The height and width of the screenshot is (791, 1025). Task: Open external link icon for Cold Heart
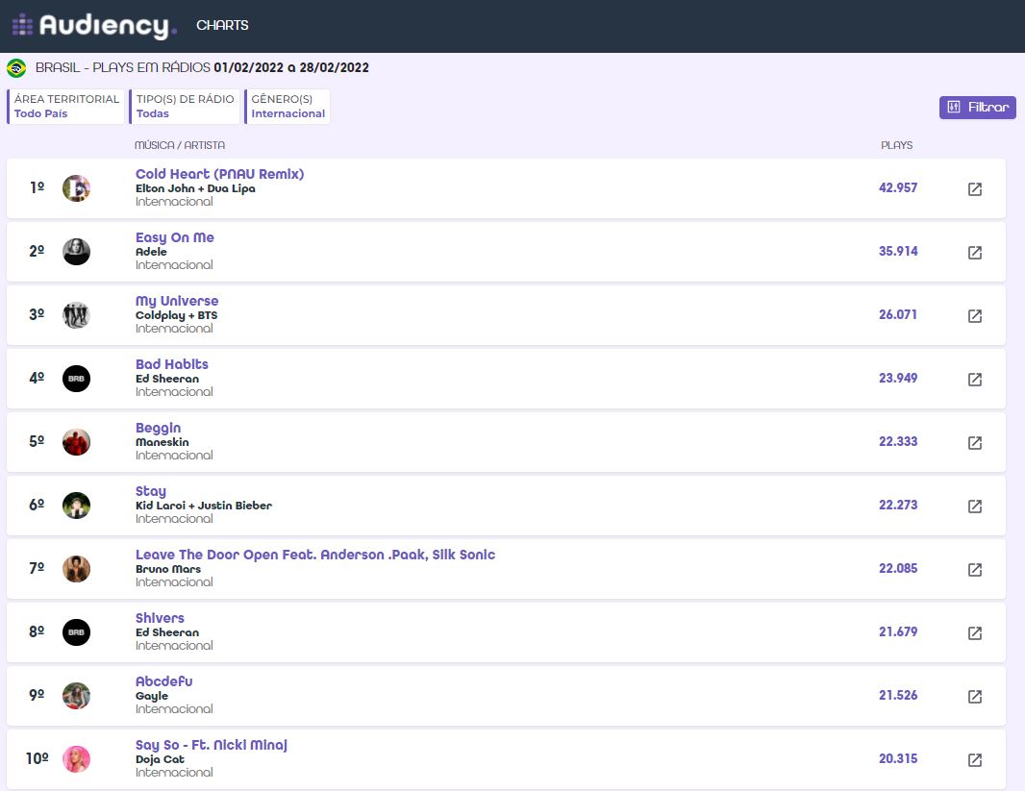[x=974, y=189]
